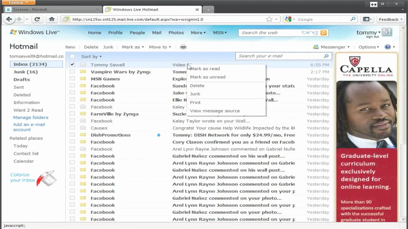Click the Colorize your inbox paint bucket
This screenshot has height=229, width=408.
tap(46, 178)
